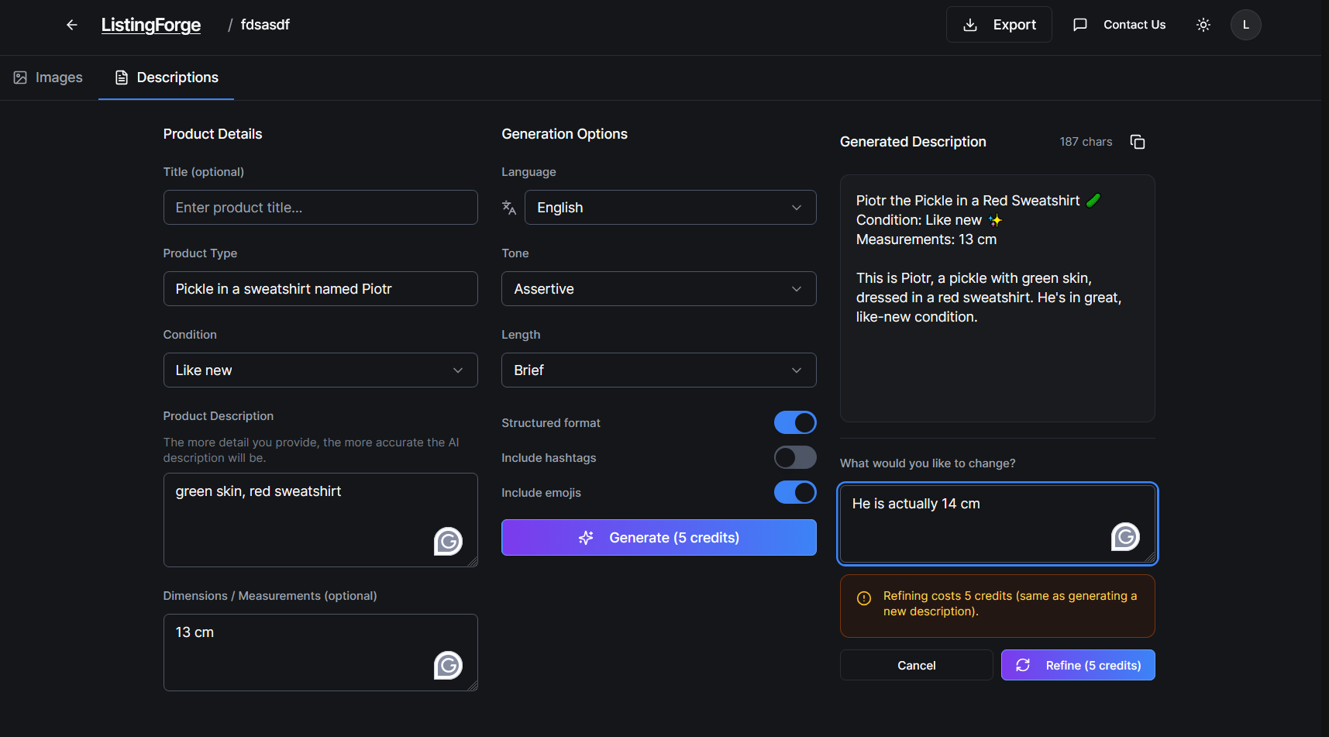Click the chat bubble icon beside Contact Us
1329x737 pixels.
[x=1079, y=24]
